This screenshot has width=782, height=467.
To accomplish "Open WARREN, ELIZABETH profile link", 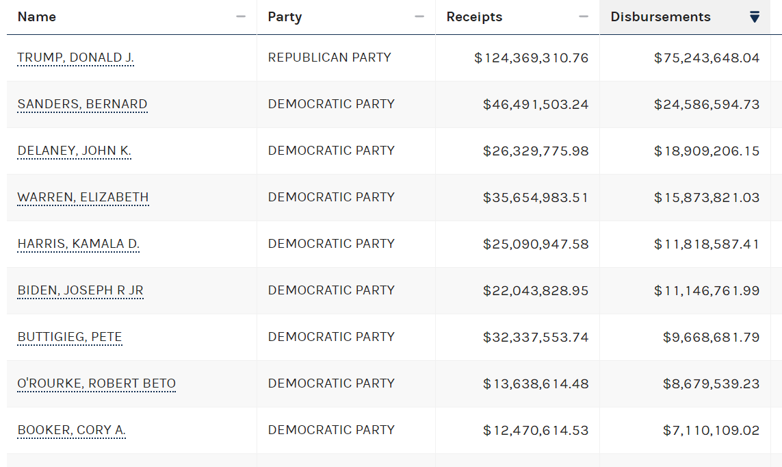I will (x=83, y=197).
